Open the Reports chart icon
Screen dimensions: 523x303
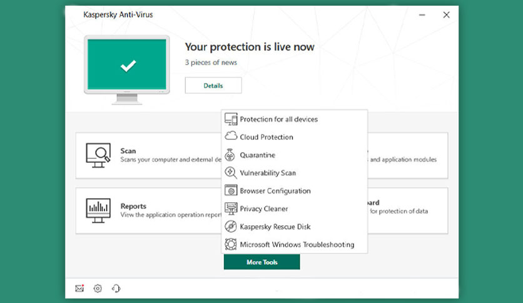(x=98, y=210)
